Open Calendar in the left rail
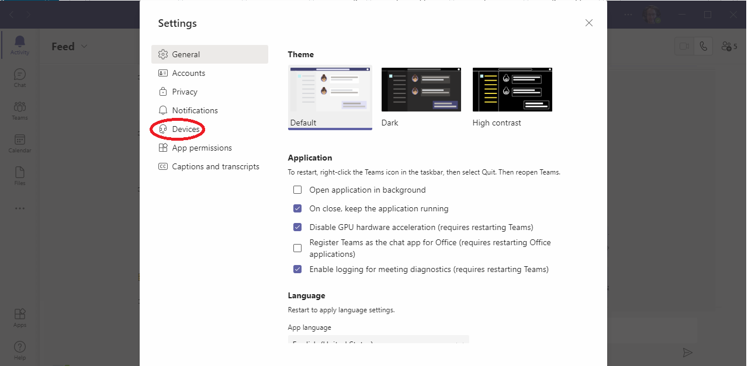The width and height of the screenshot is (748, 366). (x=20, y=143)
